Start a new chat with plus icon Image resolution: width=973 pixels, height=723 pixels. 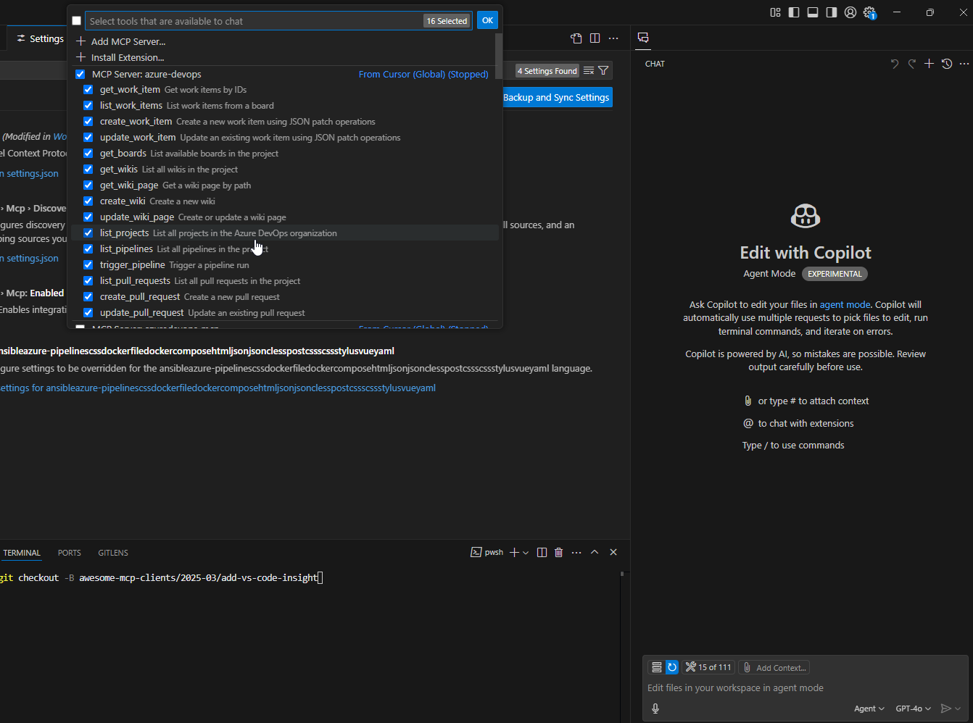(929, 64)
